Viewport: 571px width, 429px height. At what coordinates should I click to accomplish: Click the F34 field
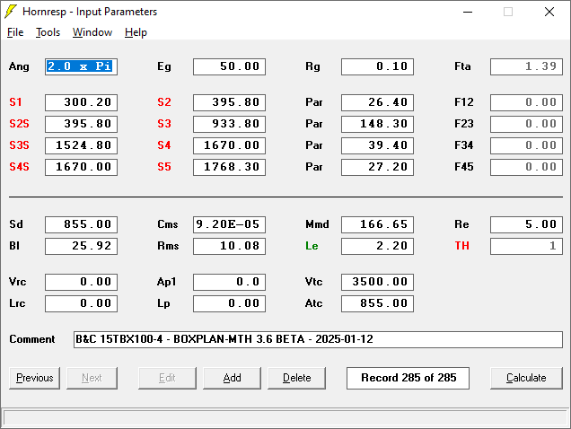[526, 145]
